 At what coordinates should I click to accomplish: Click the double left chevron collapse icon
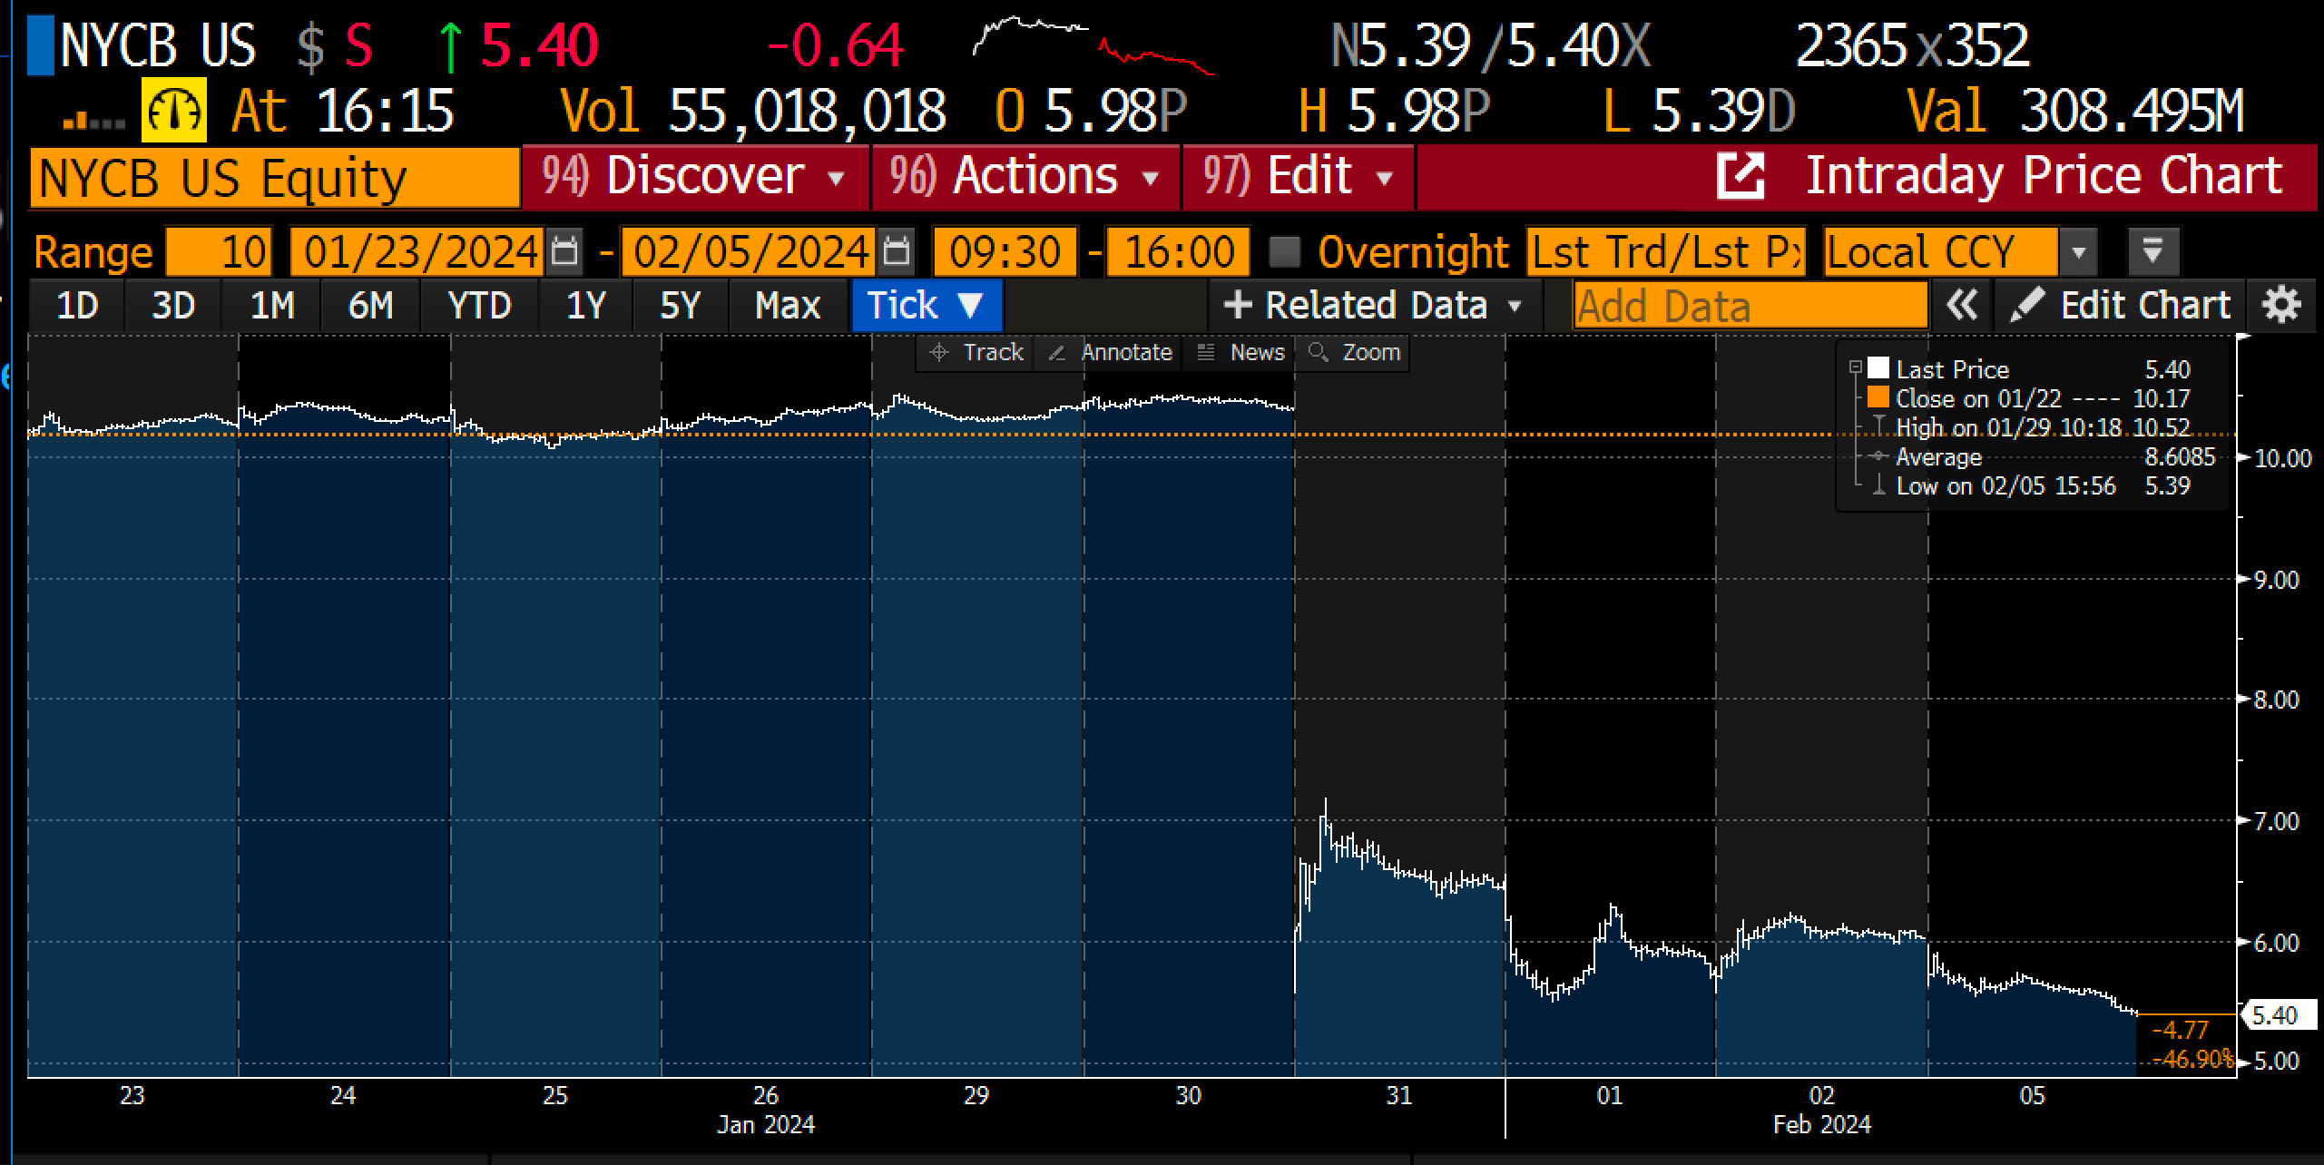tap(1962, 306)
